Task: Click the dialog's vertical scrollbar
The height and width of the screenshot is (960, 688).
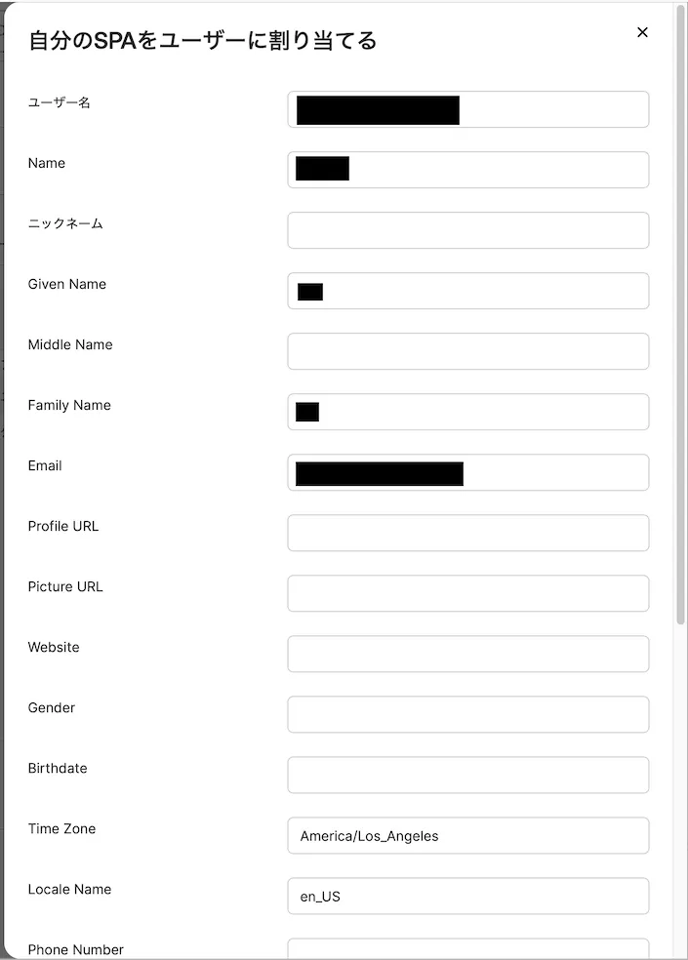Action: click(680, 315)
